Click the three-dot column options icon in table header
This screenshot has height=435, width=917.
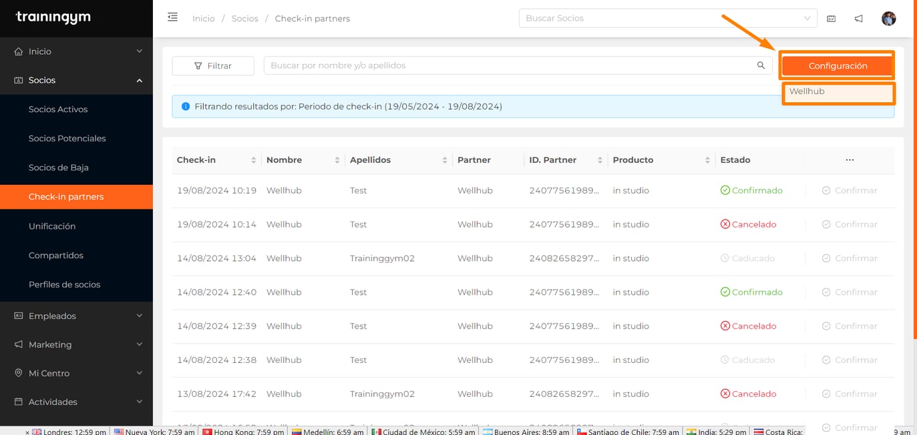click(x=850, y=159)
